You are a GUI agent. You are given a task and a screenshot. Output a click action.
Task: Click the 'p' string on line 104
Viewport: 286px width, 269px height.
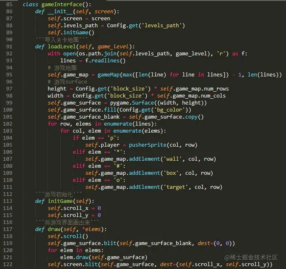(x=112, y=138)
